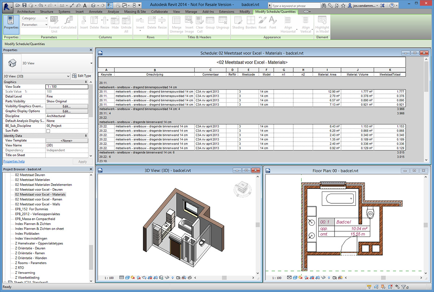
Task: Collapse the Graphics section in Properties
Action: coord(86,82)
